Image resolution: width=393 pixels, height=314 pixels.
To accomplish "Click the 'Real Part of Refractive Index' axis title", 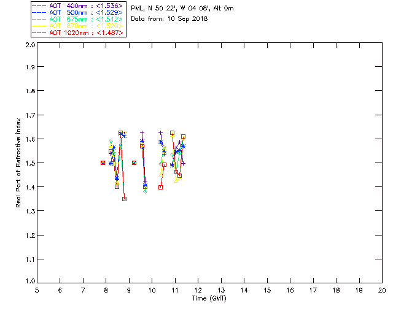I will coord(18,163).
